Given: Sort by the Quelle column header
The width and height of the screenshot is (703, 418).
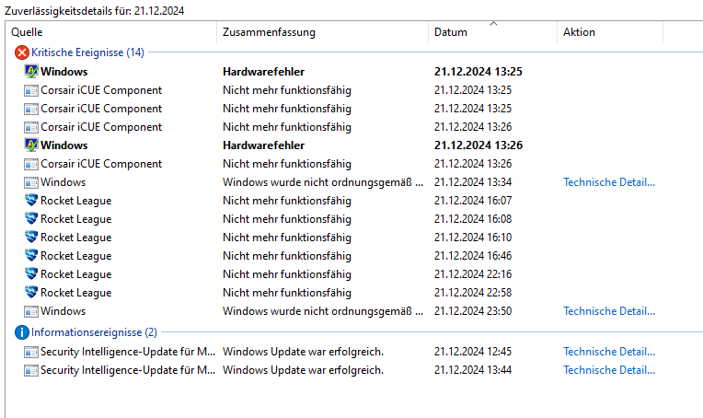Looking at the screenshot, I should click(111, 32).
